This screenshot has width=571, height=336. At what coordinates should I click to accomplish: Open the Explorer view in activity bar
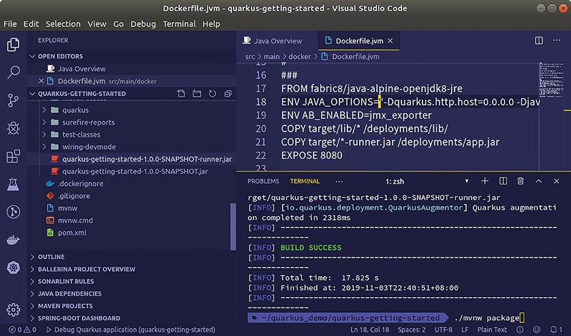point(13,44)
